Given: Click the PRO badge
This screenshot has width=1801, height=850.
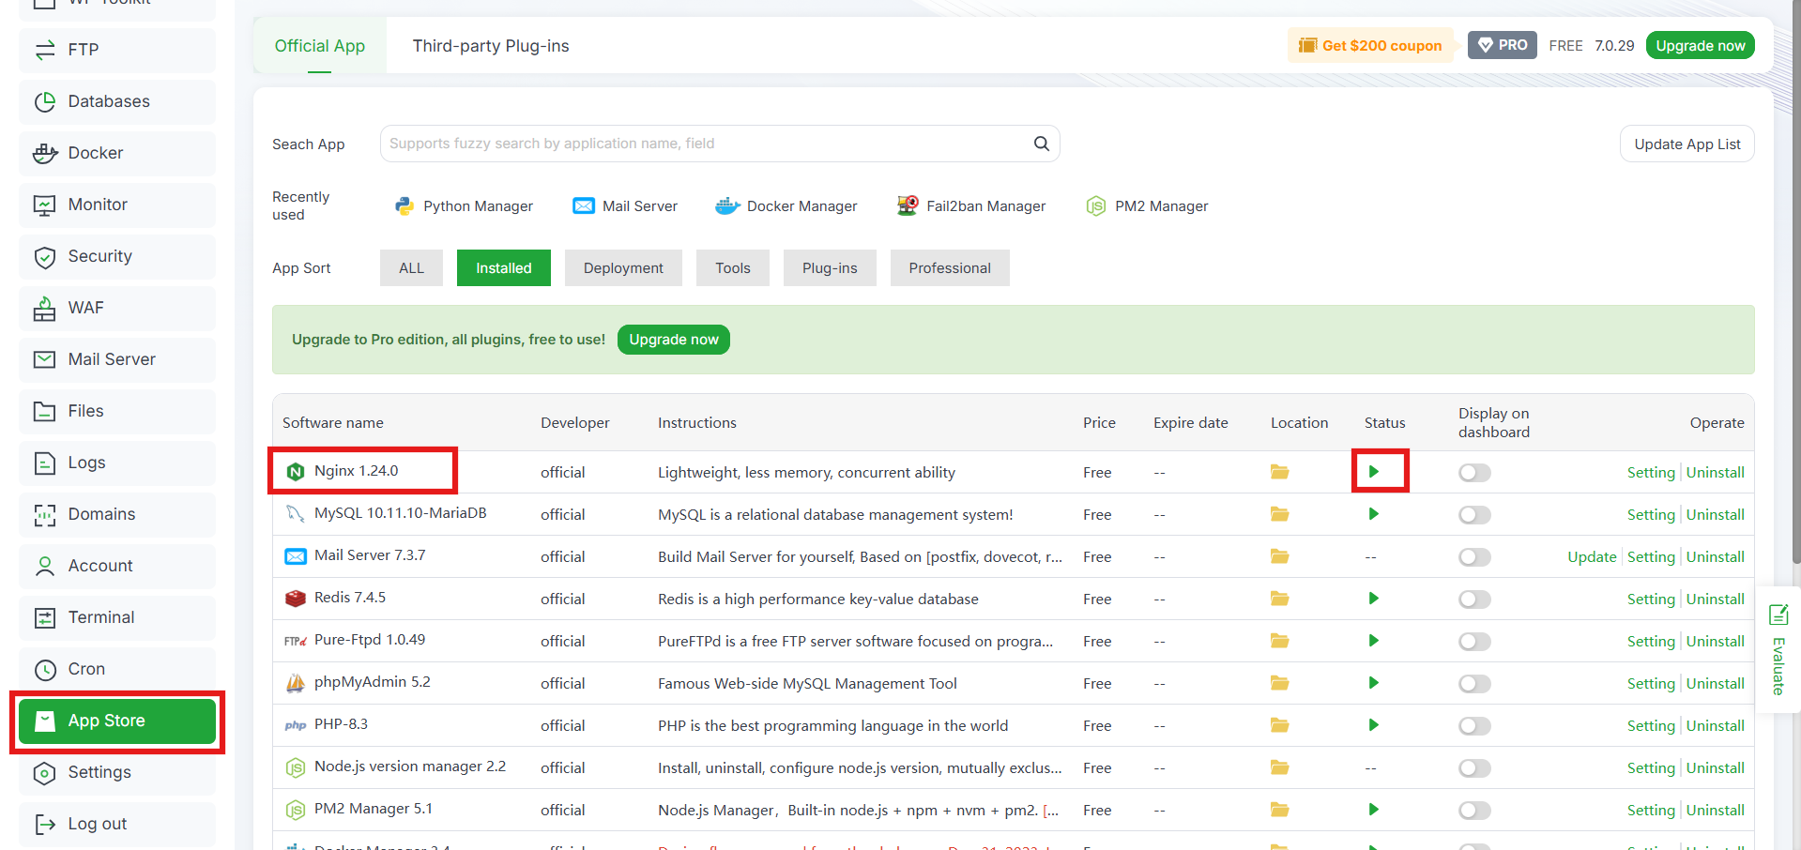Looking at the screenshot, I should click(1503, 45).
